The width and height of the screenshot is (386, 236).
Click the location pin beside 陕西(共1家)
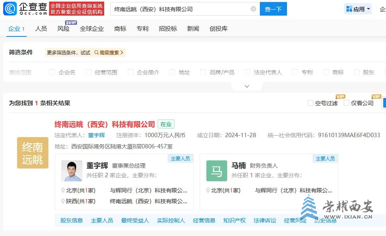pyautogui.click(x=63, y=201)
